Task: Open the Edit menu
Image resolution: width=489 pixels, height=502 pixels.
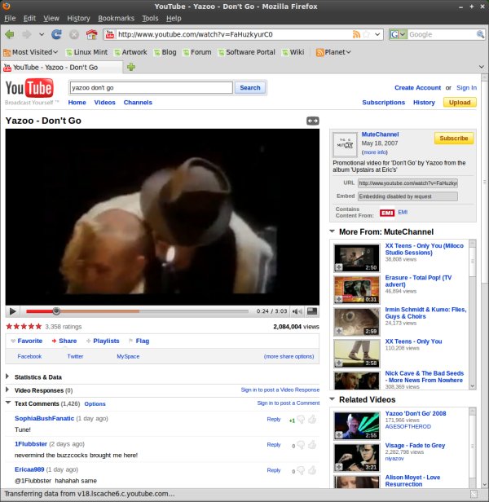Action: [x=29, y=18]
